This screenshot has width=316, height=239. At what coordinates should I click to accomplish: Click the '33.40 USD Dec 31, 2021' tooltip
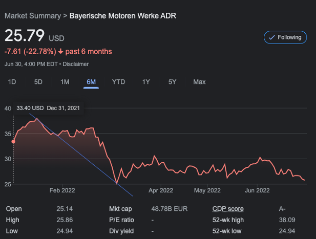click(48, 108)
